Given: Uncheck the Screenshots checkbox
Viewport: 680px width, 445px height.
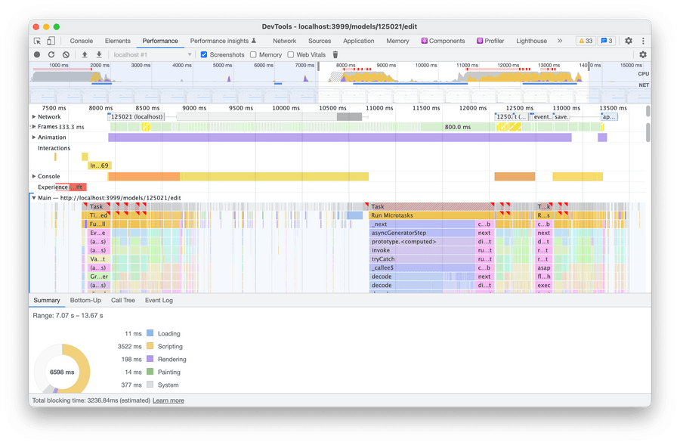Looking at the screenshot, I should (204, 54).
